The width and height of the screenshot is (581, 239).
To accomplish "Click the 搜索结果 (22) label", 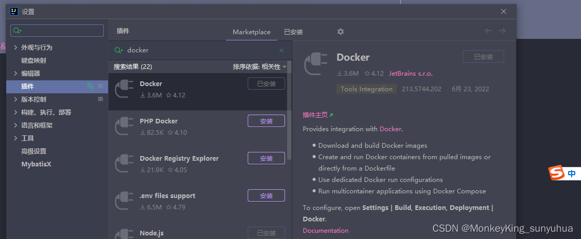I will pos(132,67).
